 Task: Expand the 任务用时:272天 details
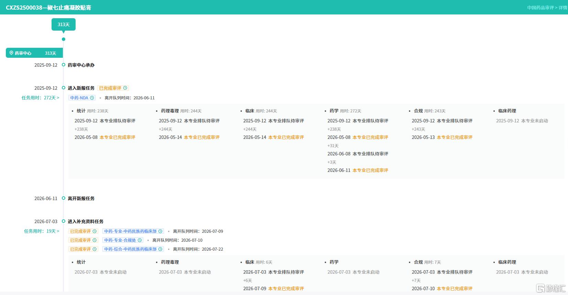pos(40,98)
